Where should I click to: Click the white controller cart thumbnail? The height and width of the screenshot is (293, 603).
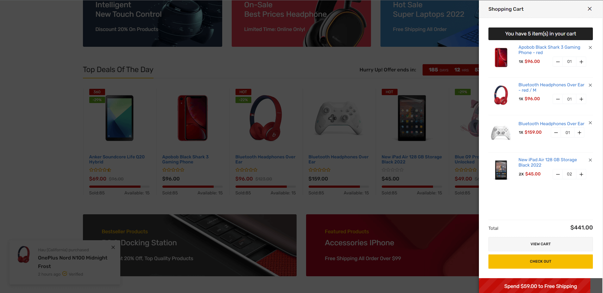501,133
